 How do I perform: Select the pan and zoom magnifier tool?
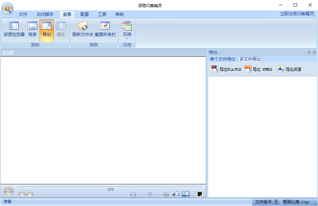pos(176,194)
